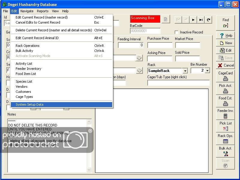
Task: Enable the Inactive Record checkbox
Action: pos(176,32)
